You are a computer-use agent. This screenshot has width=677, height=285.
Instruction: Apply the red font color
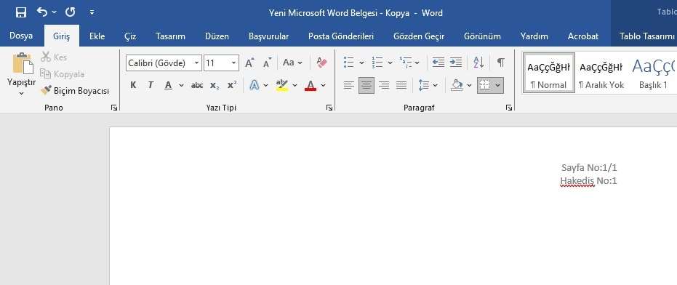(310, 85)
